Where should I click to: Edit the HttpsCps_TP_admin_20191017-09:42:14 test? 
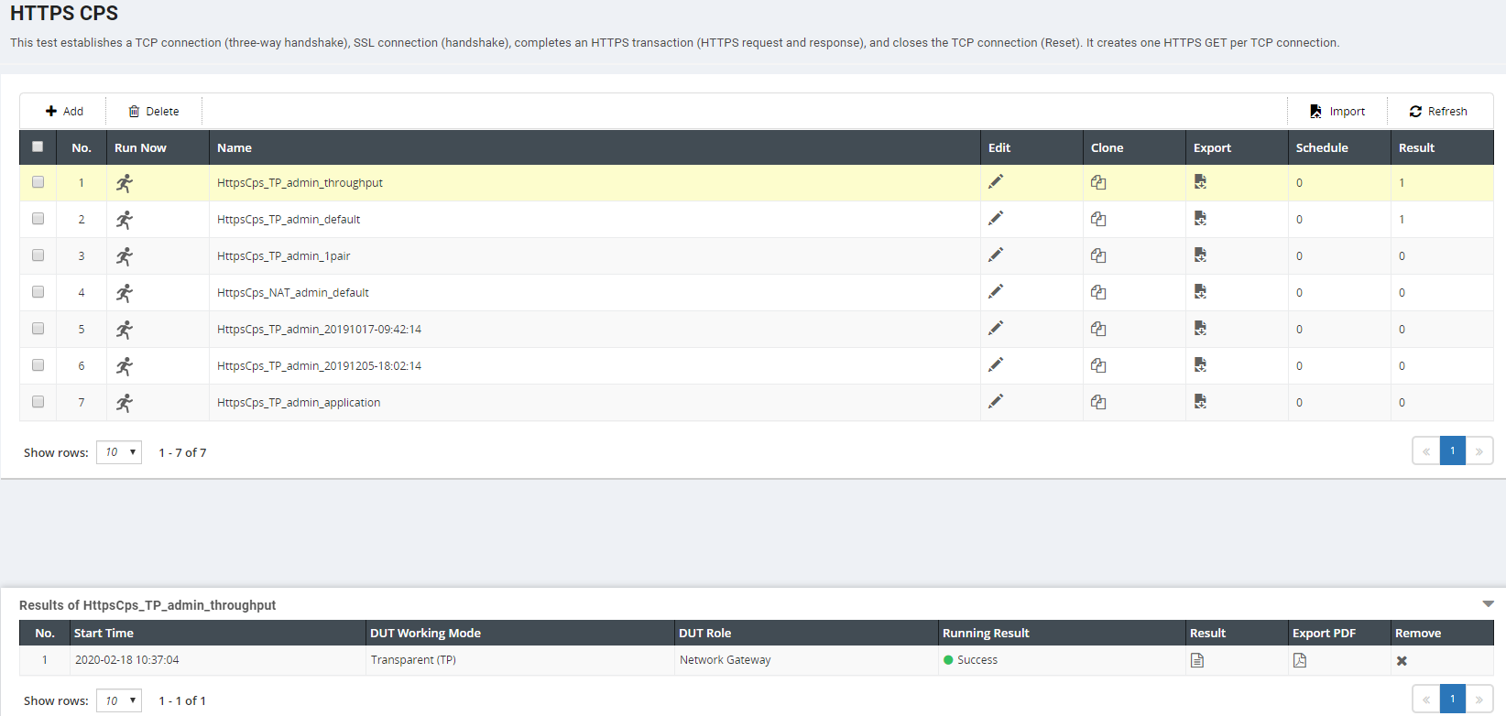(x=996, y=328)
